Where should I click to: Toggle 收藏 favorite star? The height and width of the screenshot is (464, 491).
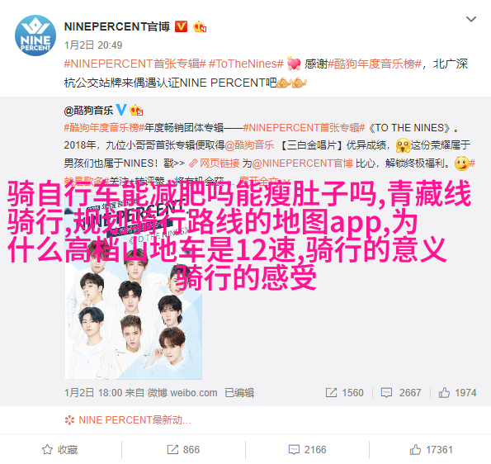pyautogui.click(x=59, y=450)
